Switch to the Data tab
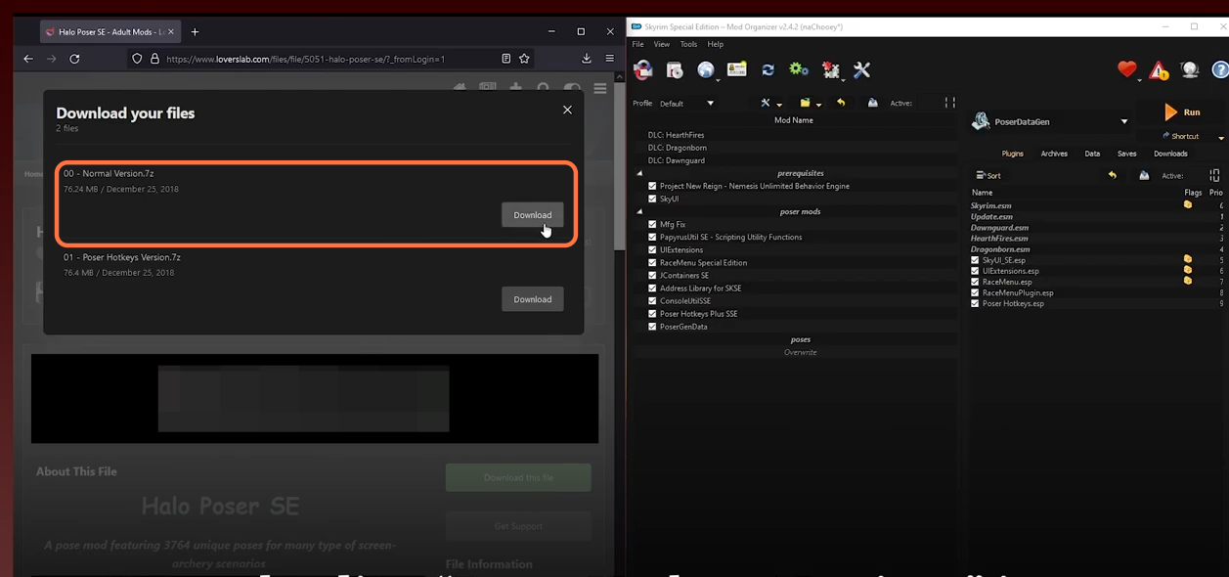 coord(1092,154)
